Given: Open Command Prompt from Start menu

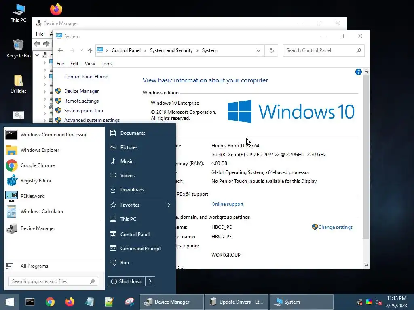Looking at the screenshot, I should pyautogui.click(x=140, y=249).
